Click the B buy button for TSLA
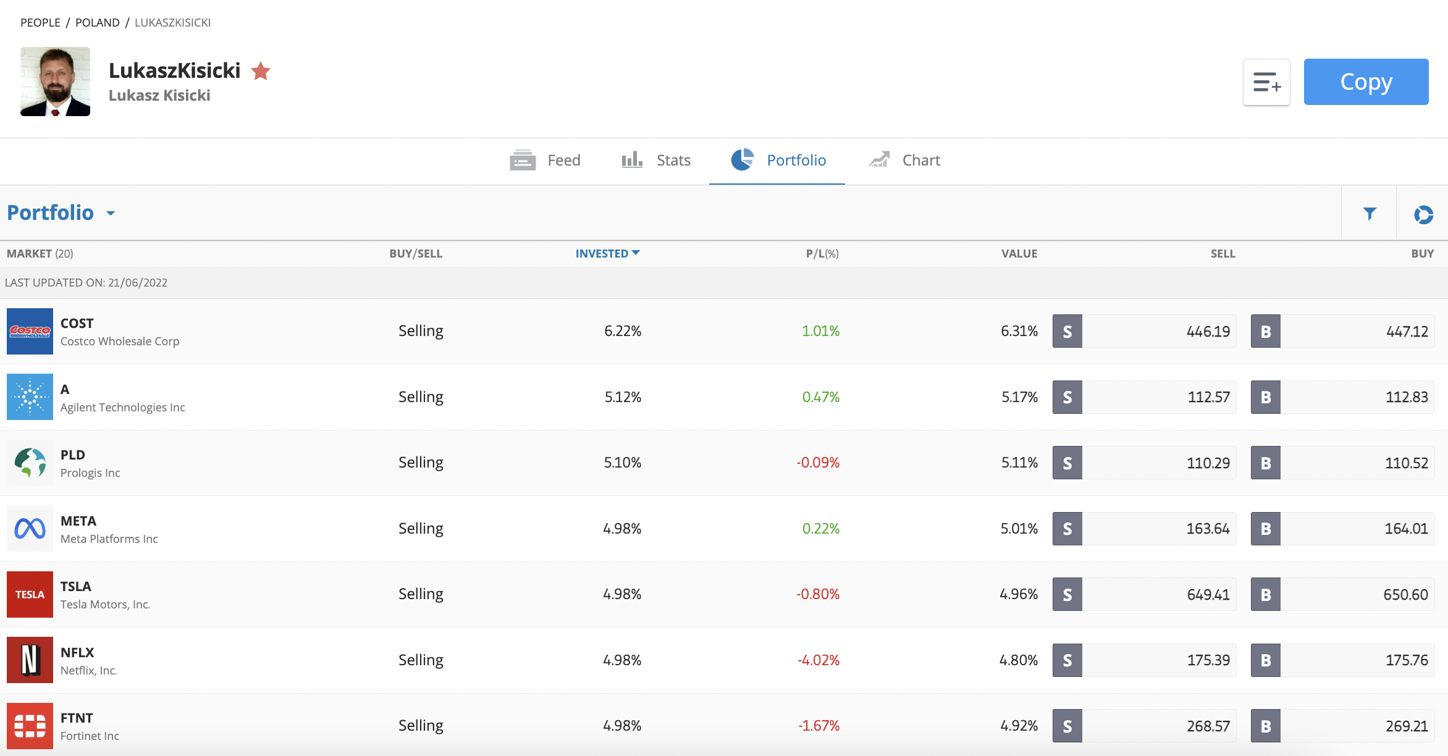The width and height of the screenshot is (1448, 756). (1265, 594)
